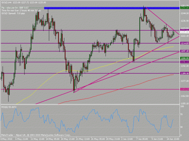Click the '14 May 05:00' time label
The width and height of the screenshot is (189, 141).
click(x=52, y=139)
